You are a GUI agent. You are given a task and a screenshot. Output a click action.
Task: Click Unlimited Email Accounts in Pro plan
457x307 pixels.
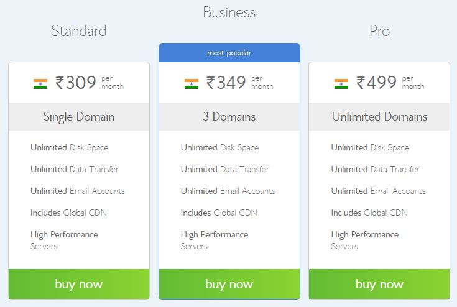coord(378,191)
